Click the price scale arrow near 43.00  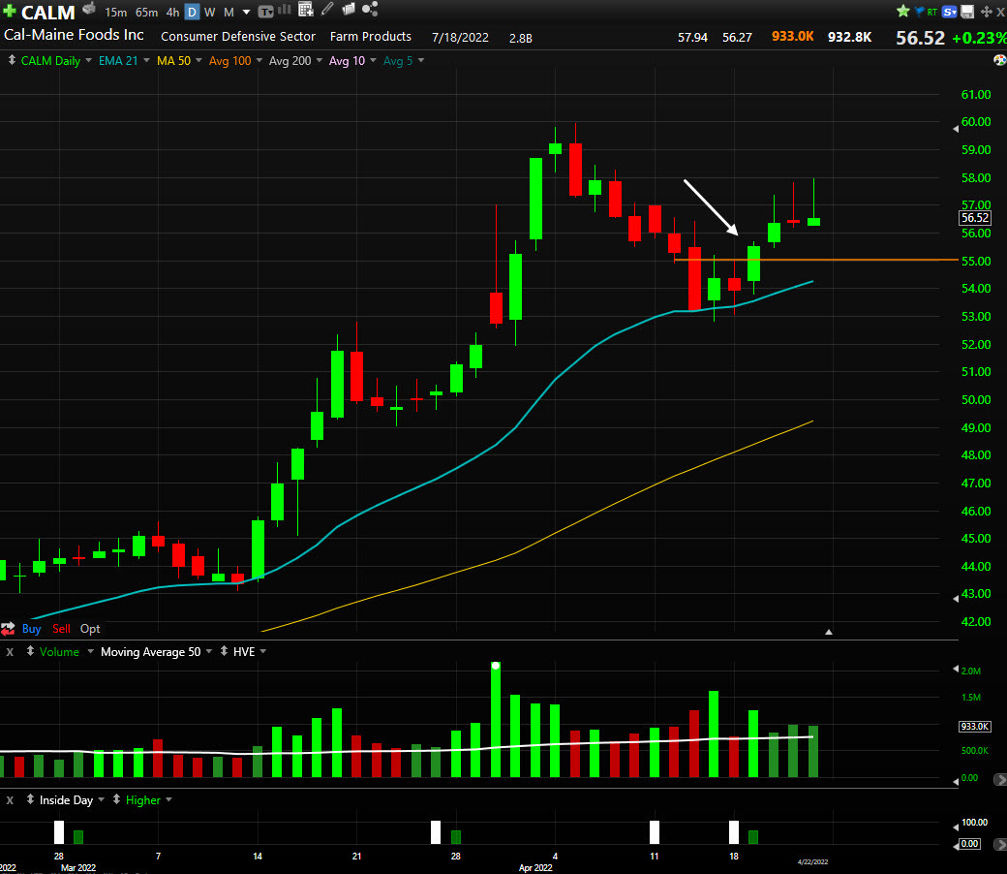[956, 598]
